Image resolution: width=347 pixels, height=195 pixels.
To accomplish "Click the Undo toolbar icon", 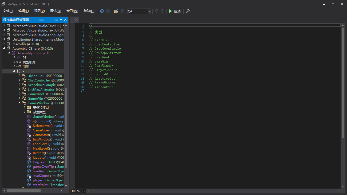I will [x=157, y=11].
